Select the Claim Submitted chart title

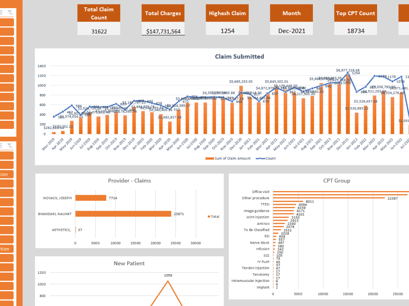tap(239, 56)
